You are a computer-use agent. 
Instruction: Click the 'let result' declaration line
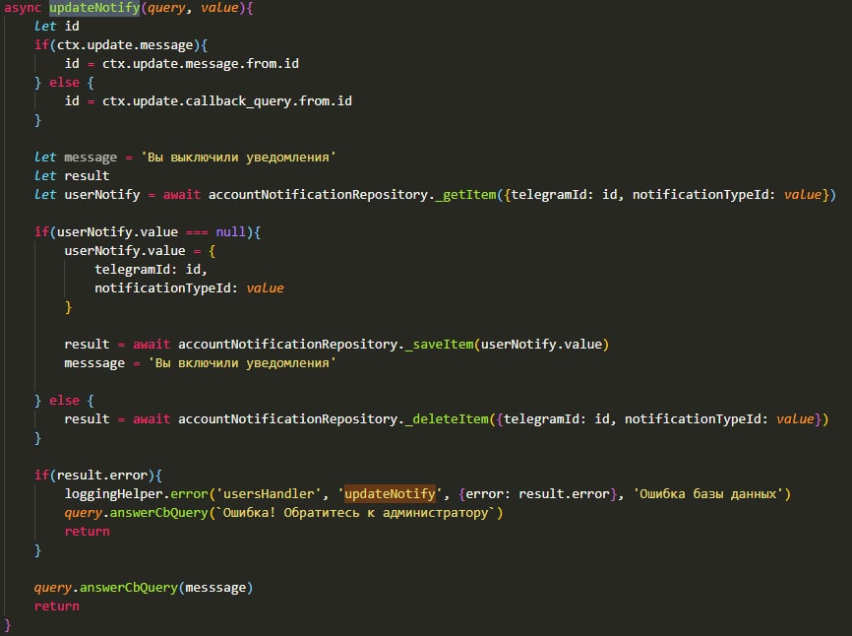[72, 176]
